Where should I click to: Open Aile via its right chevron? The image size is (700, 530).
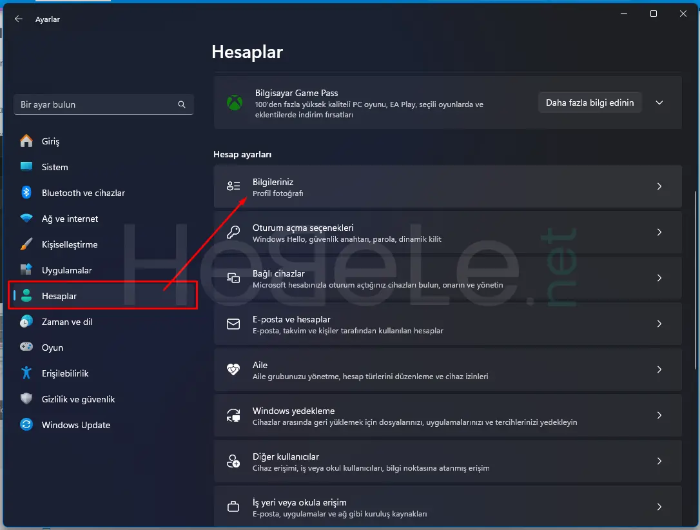(659, 369)
